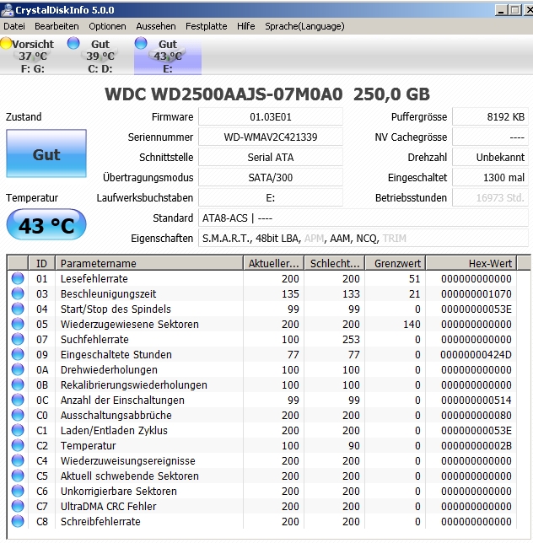Click hex value 000000001070
Viewport: 533px width, 543px height.
[476, 293]
